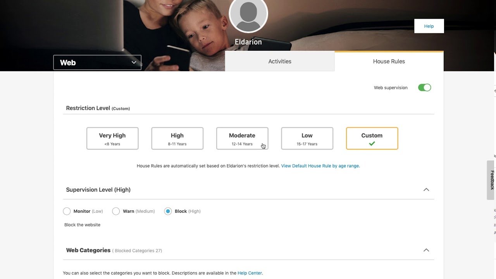Follow the Help Center link

250,273
